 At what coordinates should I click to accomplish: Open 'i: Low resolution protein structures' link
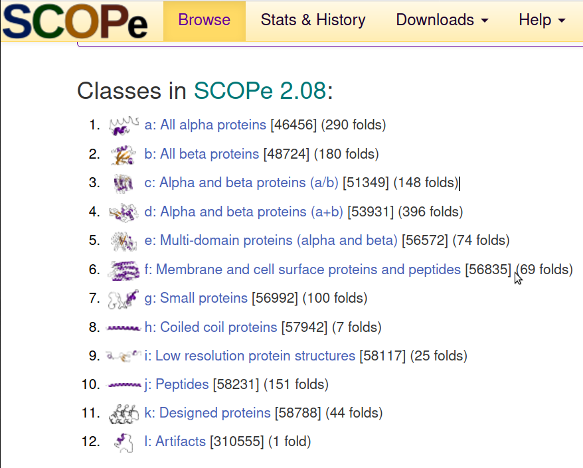(x=250, y=356)
